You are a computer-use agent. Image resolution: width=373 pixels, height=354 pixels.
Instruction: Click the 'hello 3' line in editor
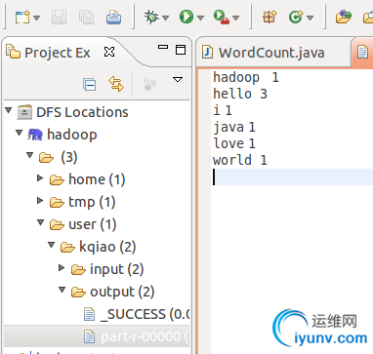coord(240,94)
